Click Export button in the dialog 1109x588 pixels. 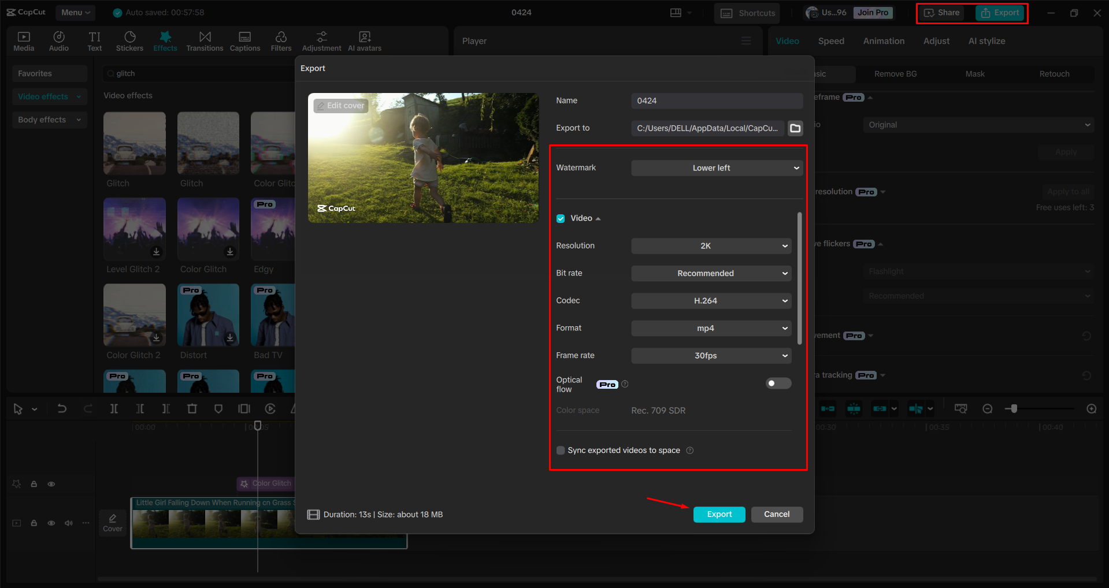(719, 515)
